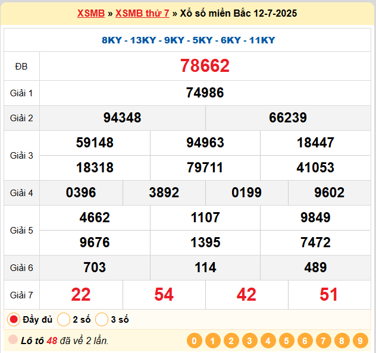
Task: Click the orange digit 2 circle
Action: [231, 341]
